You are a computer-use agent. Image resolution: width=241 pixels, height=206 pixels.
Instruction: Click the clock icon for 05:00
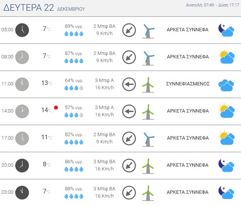tap(22, 30)
